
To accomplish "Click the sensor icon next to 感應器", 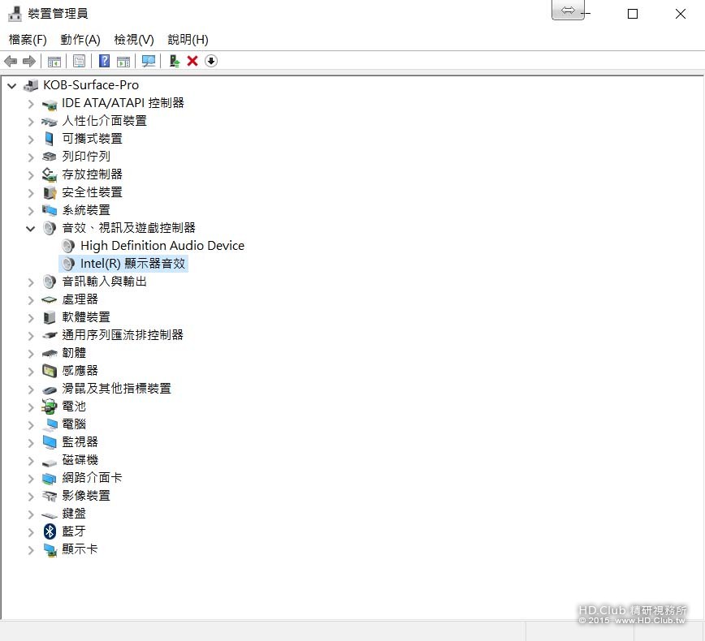I will pyautogui.click(x=50, y=371).
